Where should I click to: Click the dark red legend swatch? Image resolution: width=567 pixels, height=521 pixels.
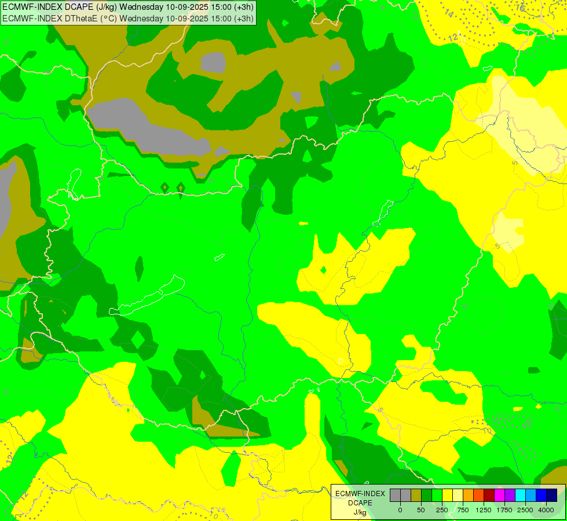click(489, 496)
